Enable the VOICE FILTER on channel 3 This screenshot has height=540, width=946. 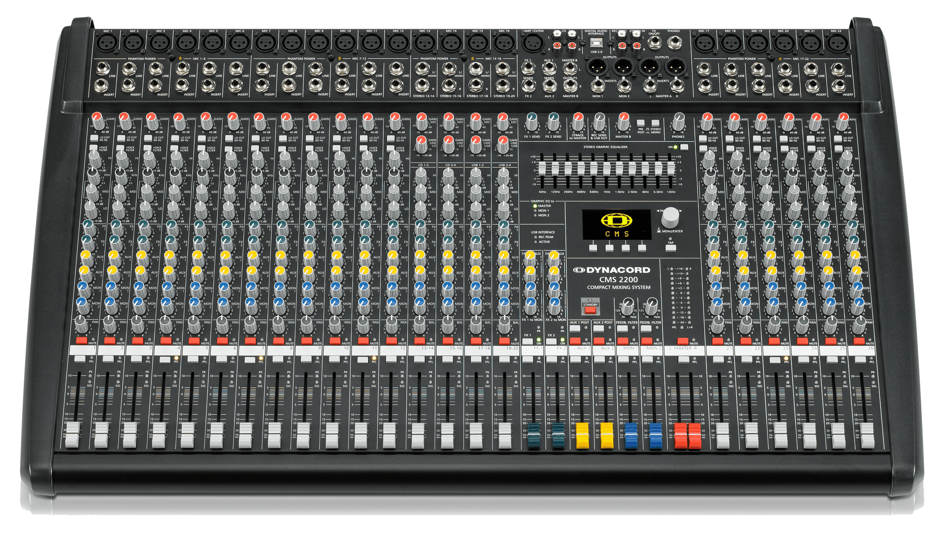tap(147, 148)
